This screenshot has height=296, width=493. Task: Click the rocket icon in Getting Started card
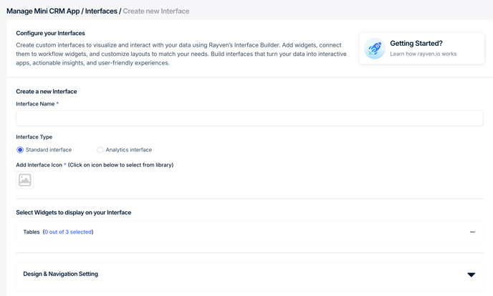point(375,49)
